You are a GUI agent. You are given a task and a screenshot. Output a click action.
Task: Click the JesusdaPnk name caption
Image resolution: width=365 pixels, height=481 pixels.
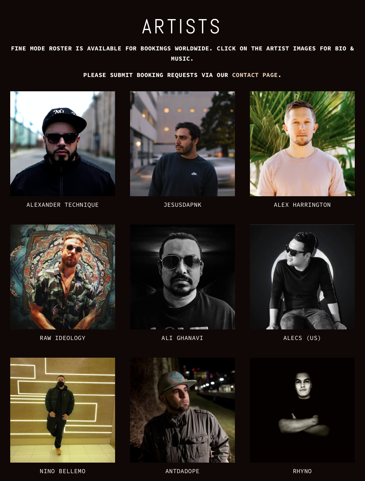(x=182, y=205)
